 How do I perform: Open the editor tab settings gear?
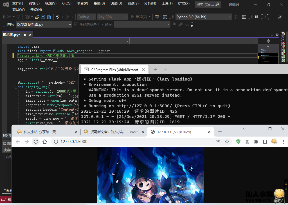tap(277, 35)
